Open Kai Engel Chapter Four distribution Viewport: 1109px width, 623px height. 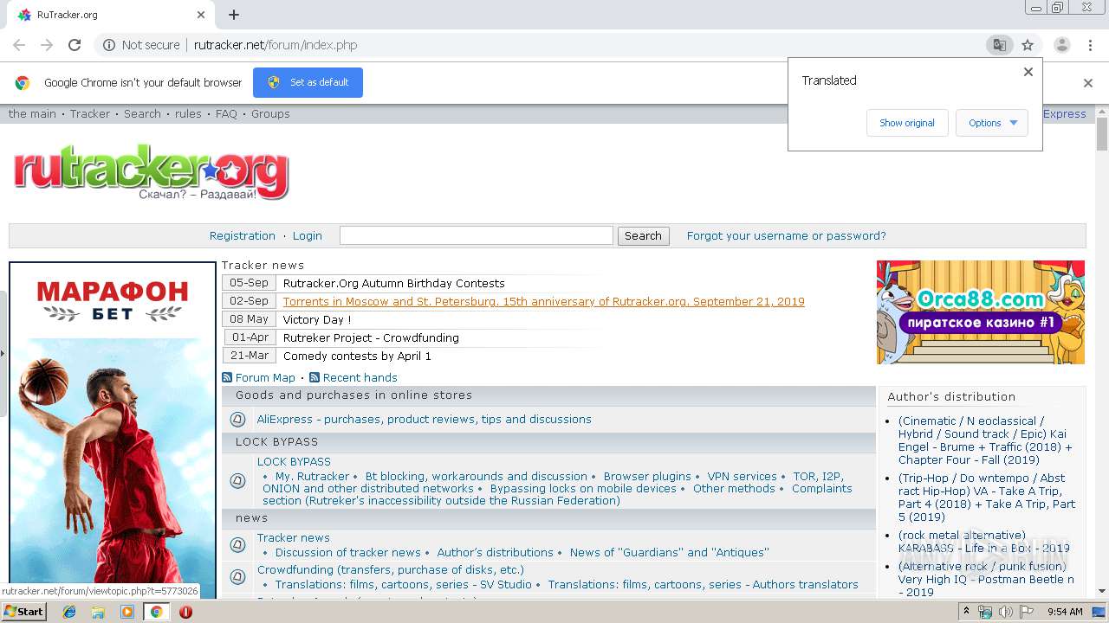tap(986, 440)
